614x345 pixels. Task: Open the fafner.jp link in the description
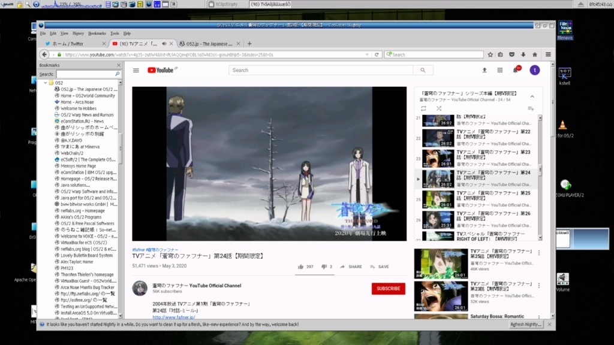(173, 317)
